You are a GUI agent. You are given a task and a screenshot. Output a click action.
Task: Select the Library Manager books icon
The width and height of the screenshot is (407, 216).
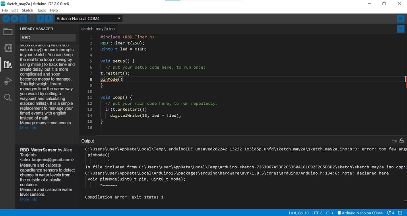click(x=8, y=65)
